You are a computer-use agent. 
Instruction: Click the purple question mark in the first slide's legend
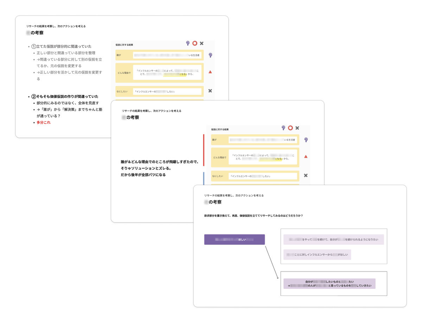pos(188,43)
